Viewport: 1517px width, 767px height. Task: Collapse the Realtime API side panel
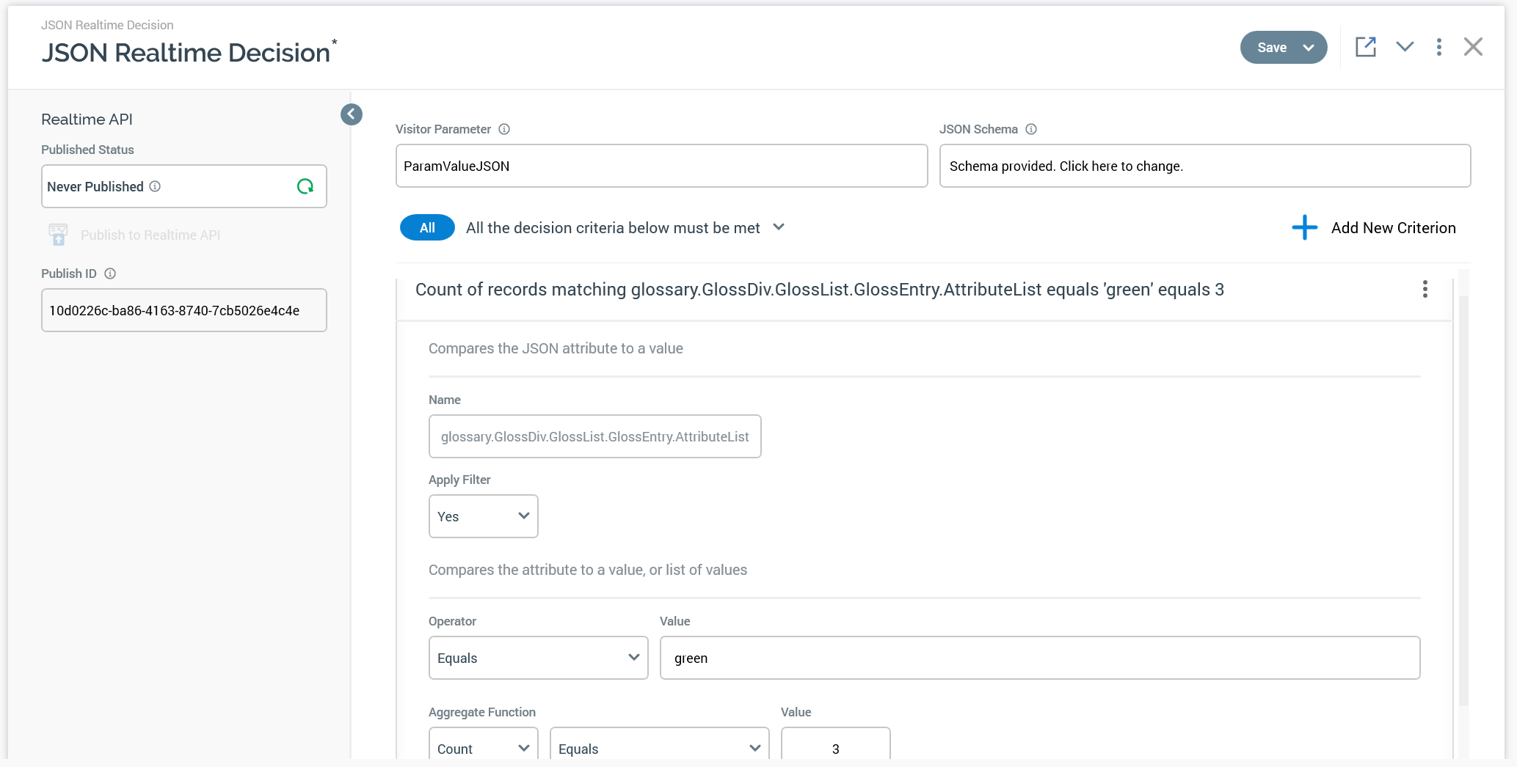pos(352,114)
